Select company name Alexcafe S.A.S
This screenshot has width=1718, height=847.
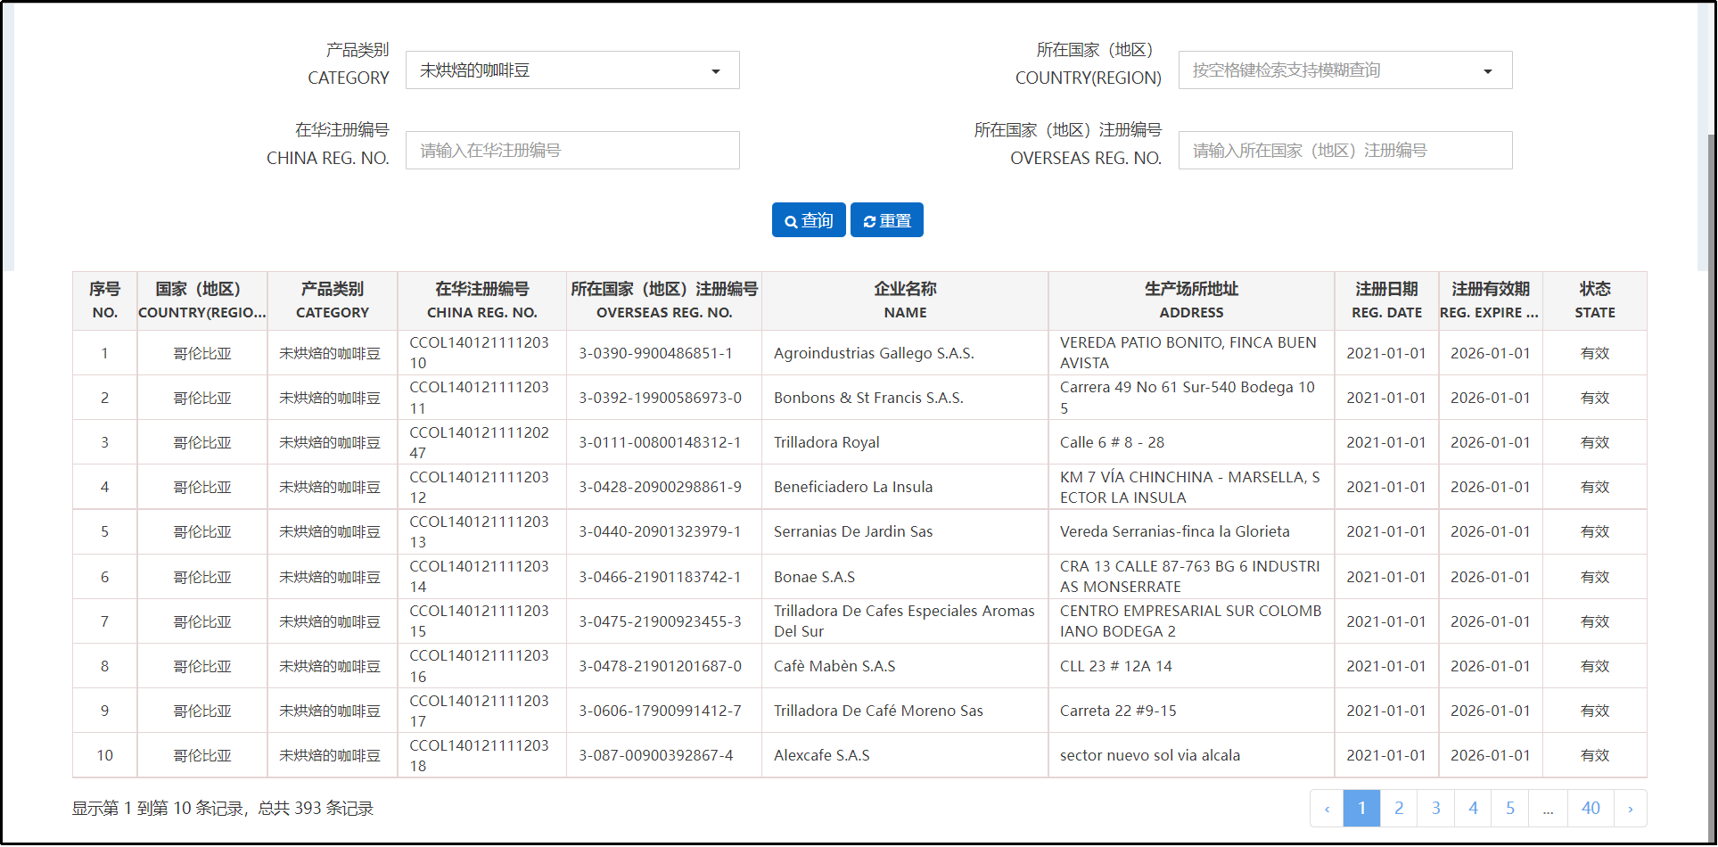(x=822, y=755)
